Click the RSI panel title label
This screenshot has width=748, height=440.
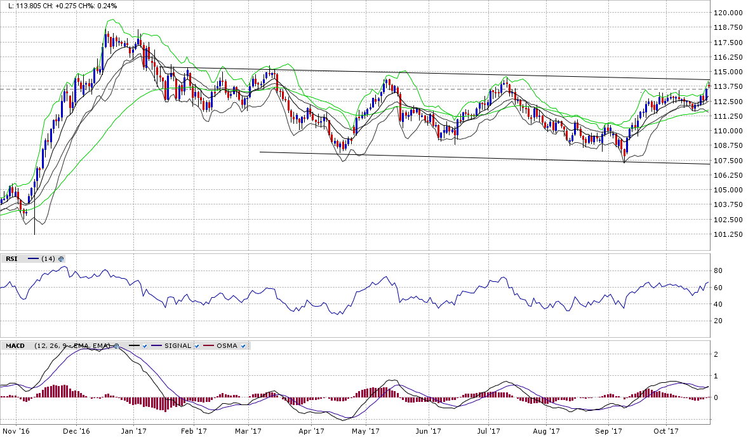click(11, 259)
